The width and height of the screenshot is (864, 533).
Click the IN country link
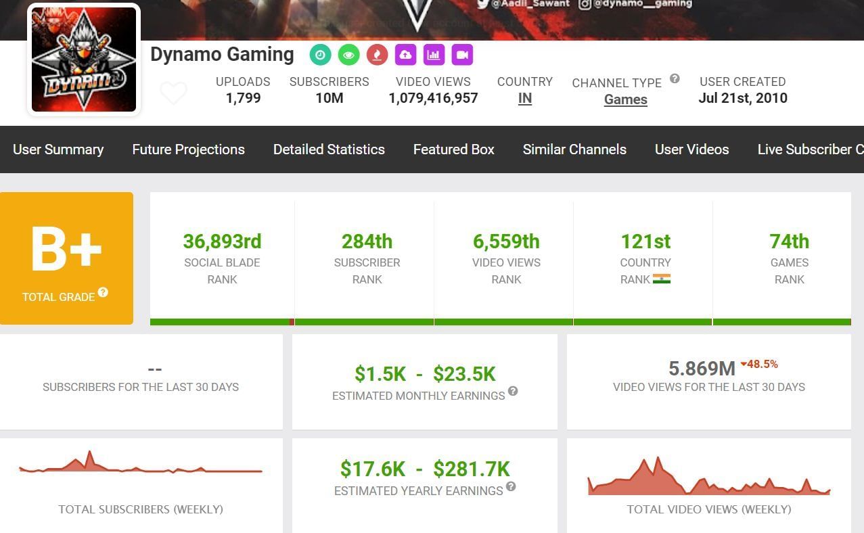pos(524,99)
